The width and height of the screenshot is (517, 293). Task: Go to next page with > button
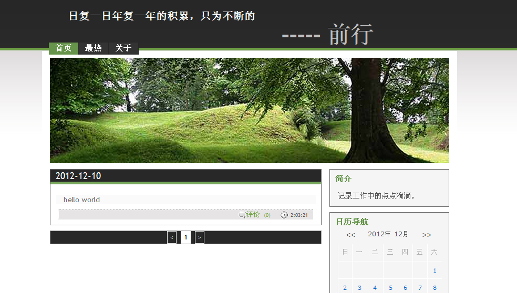(200, 237)
